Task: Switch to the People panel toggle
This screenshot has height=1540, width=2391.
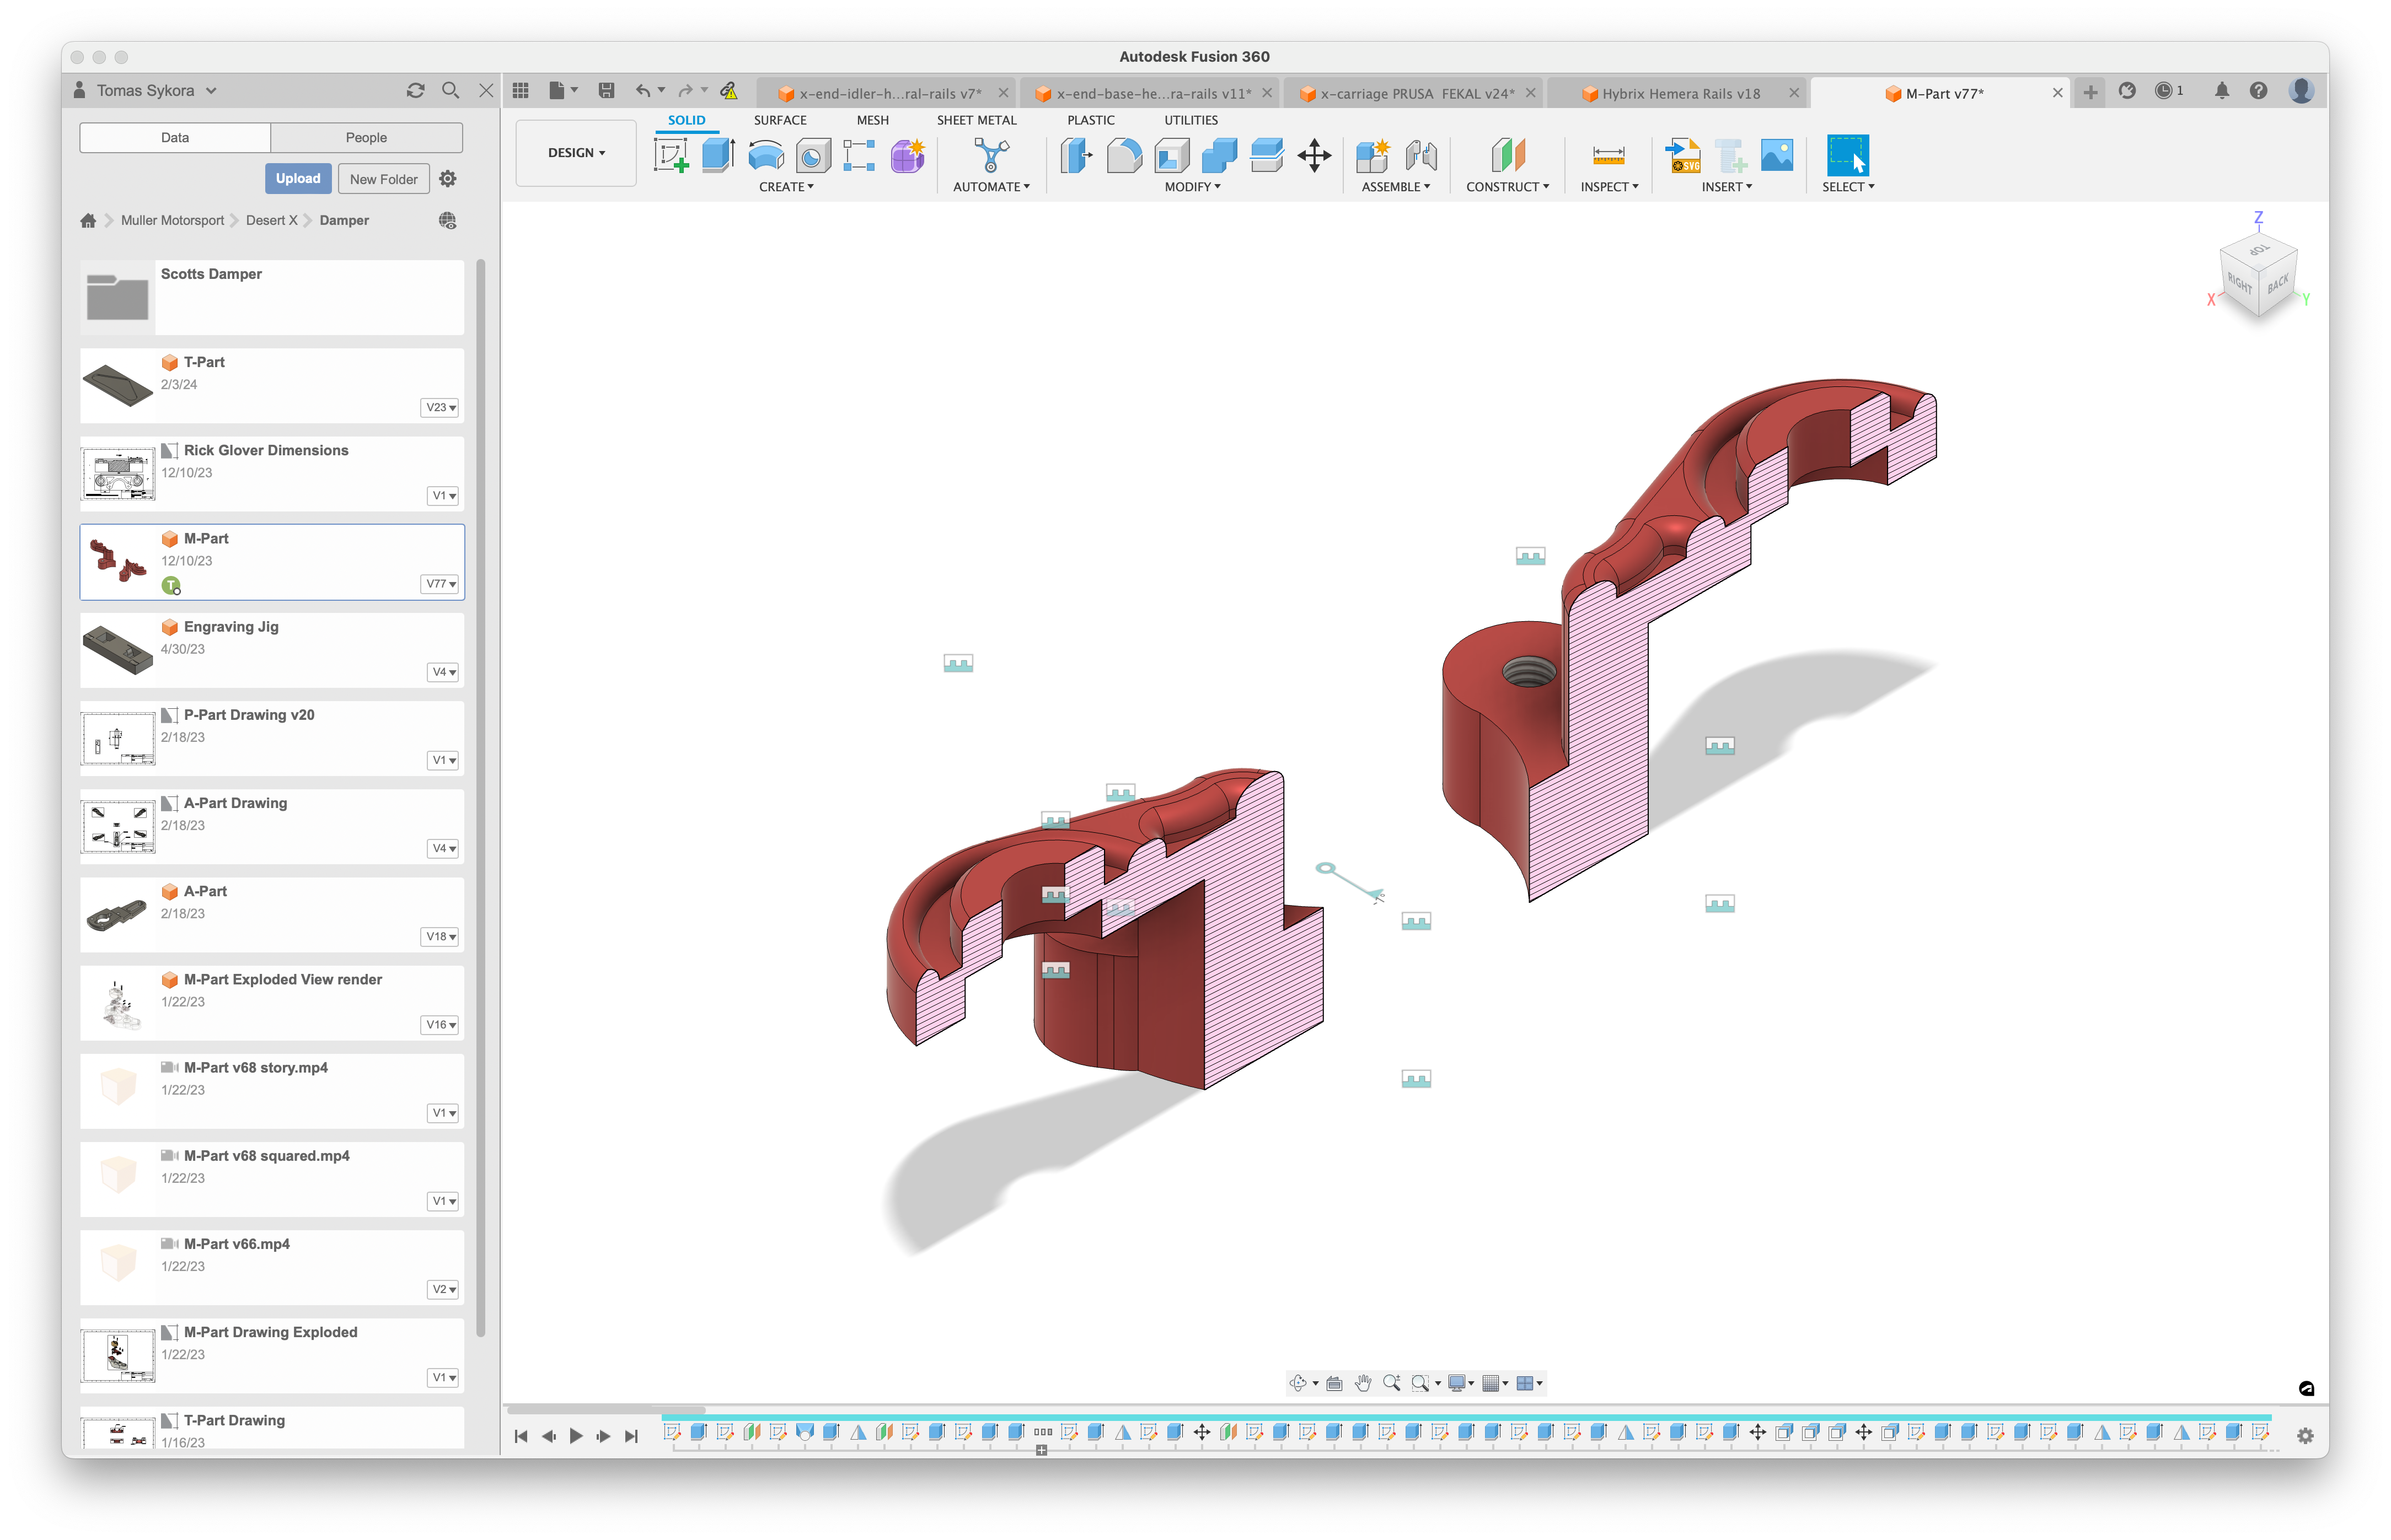Action: [366, 138]
